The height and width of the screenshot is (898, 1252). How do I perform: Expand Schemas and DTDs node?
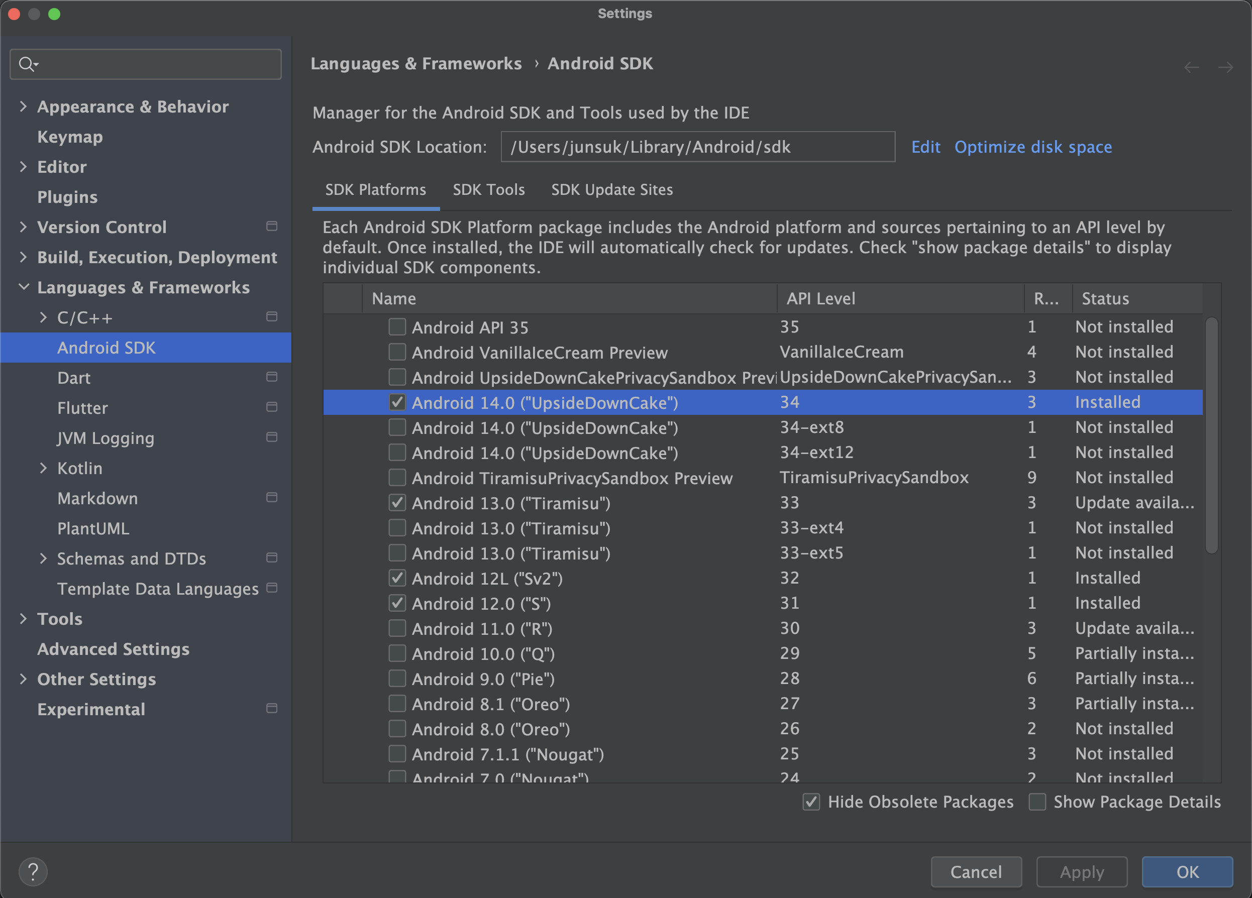click(x=43, y=558)
